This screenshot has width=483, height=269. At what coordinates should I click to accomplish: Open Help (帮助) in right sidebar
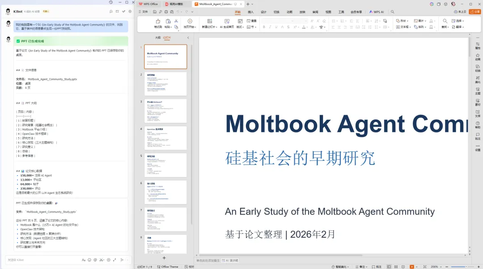click(478, 125)
